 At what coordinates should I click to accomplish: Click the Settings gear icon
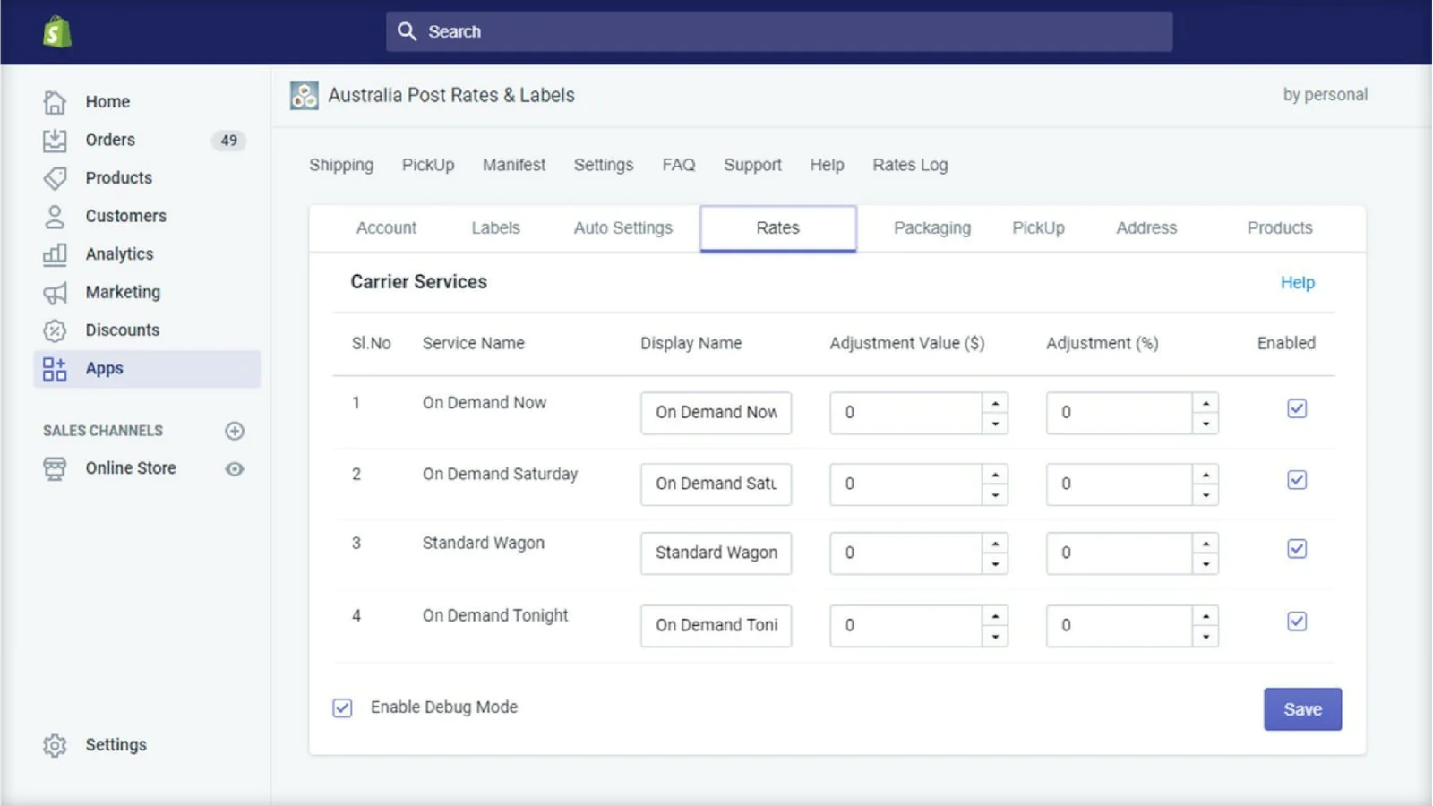point(55,745)
